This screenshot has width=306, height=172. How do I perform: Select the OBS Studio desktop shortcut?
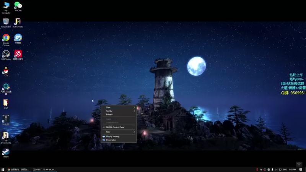(6, 55)
